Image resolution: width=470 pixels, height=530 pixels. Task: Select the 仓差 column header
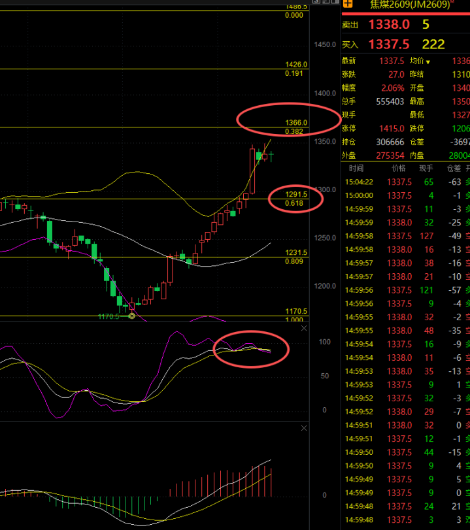(454, 169)
